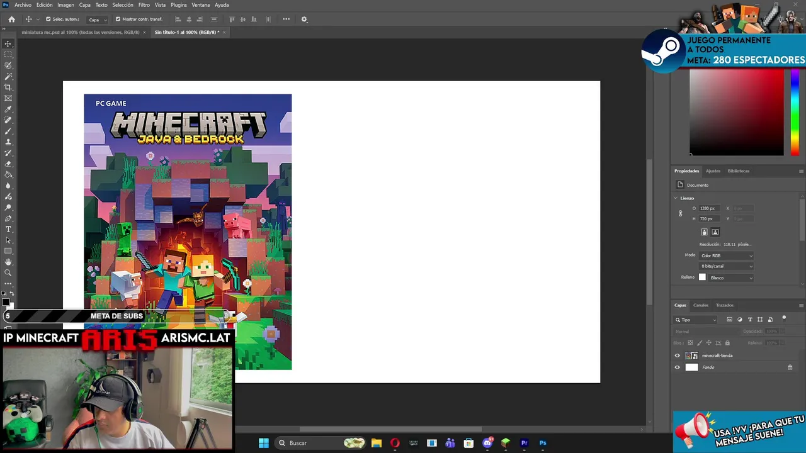Go to the Photoshop Home screen
The image size is (806, 453).
pos(11,19)
